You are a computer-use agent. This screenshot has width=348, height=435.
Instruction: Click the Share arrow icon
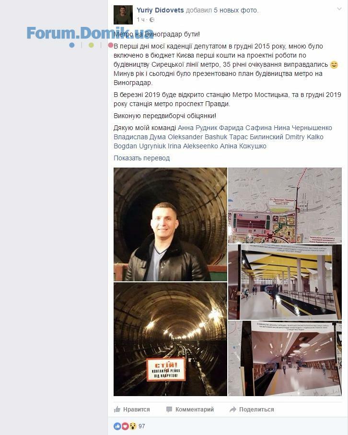point(233,410)
